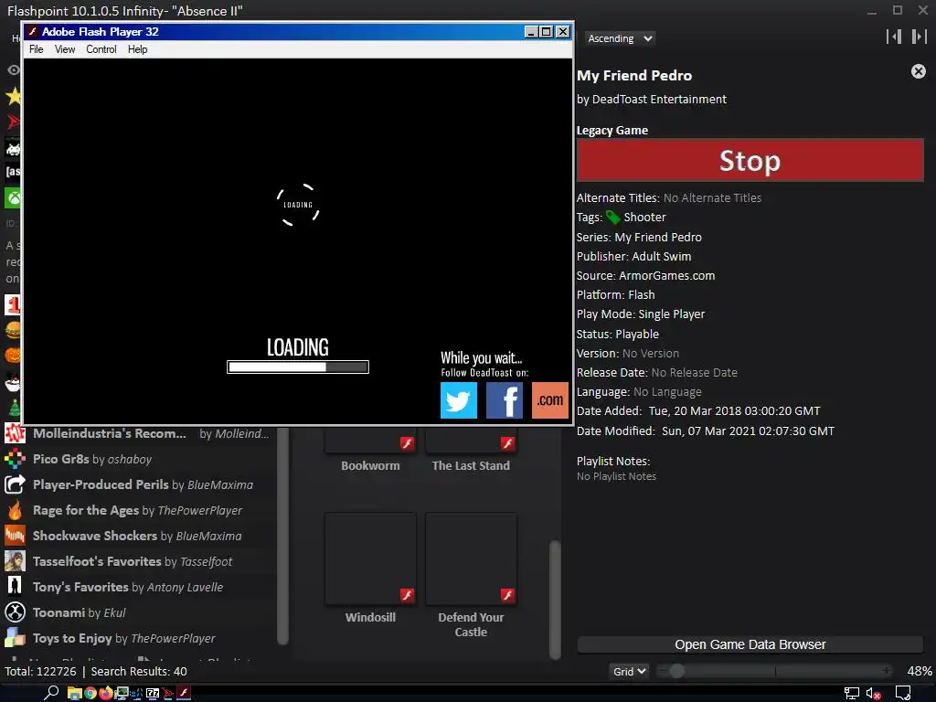Screen dimensions: 936x702
Task: Click the Rage for the Ages flame icon
Action: (x=15, y=510)
